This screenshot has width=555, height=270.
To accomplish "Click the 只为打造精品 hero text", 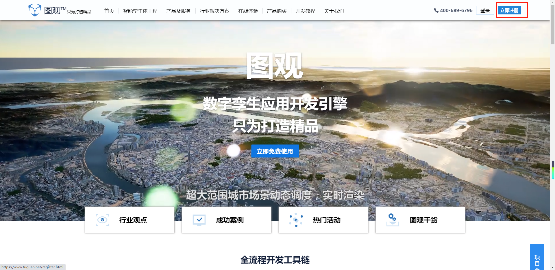I will click(275, 126).
